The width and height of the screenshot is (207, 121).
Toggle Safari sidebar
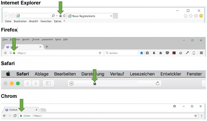(48, 83)
